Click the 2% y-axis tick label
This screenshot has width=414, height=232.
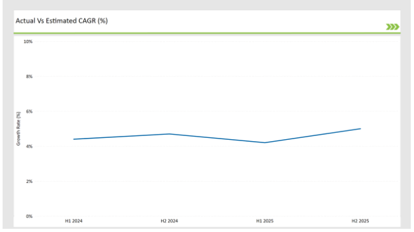(29, 181)
